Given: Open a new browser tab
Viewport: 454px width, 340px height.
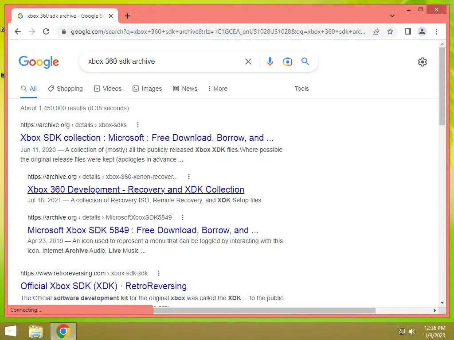Looking at the screenshot, I should tap(128, 16).
